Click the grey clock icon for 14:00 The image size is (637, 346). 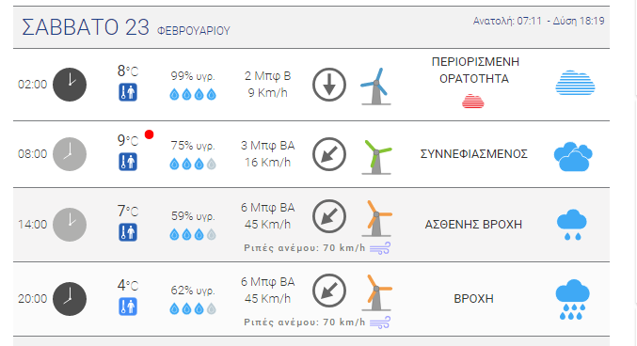click(x=70, y=225)
